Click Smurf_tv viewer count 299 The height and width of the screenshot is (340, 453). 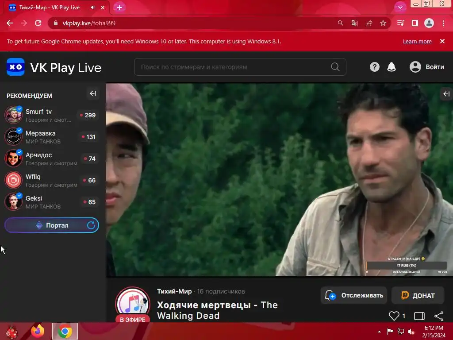tap(88, 115)
